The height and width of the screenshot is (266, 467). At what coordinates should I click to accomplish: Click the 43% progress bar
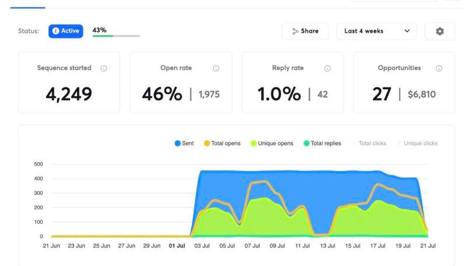click(x=116, y=36)
